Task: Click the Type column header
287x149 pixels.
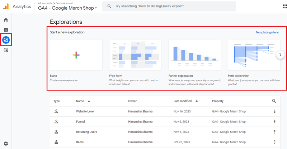Action: 57,101
